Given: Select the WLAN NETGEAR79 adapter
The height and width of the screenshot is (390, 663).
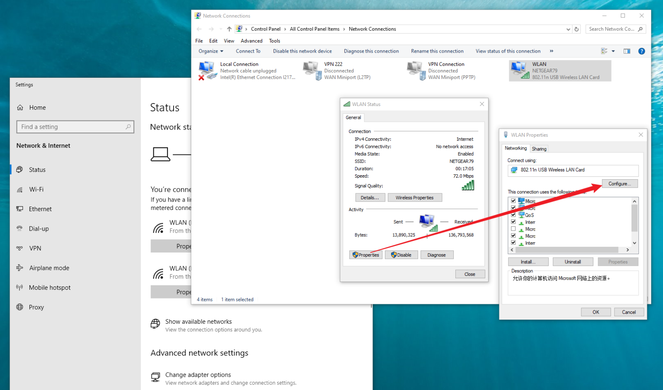Looking at the screenshot, I should [x=560, y=71].
